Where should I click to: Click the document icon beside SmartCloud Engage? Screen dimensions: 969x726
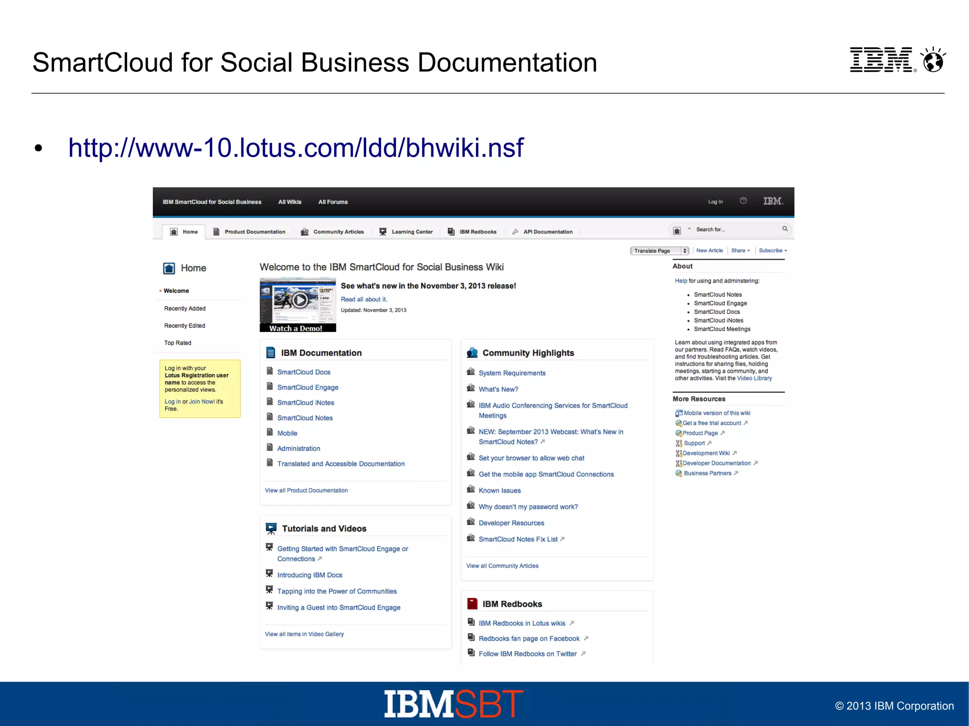[x=270, y=386]
